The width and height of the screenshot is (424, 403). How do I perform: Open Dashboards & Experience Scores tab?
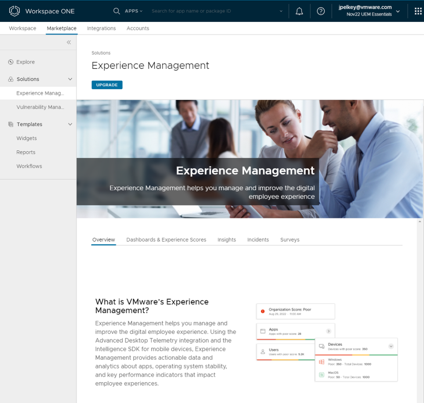click(x=166, y=240)
